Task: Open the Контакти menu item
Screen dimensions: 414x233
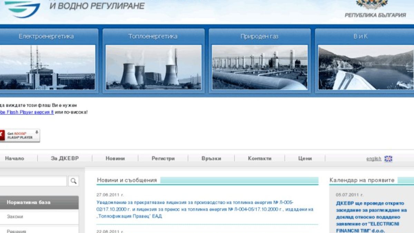Action: 260,158
